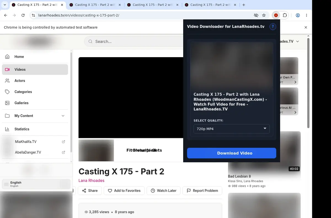This screenshot has height=218, width=331.
Task: Go back with the browser back arrow
Action: [6, 15]
